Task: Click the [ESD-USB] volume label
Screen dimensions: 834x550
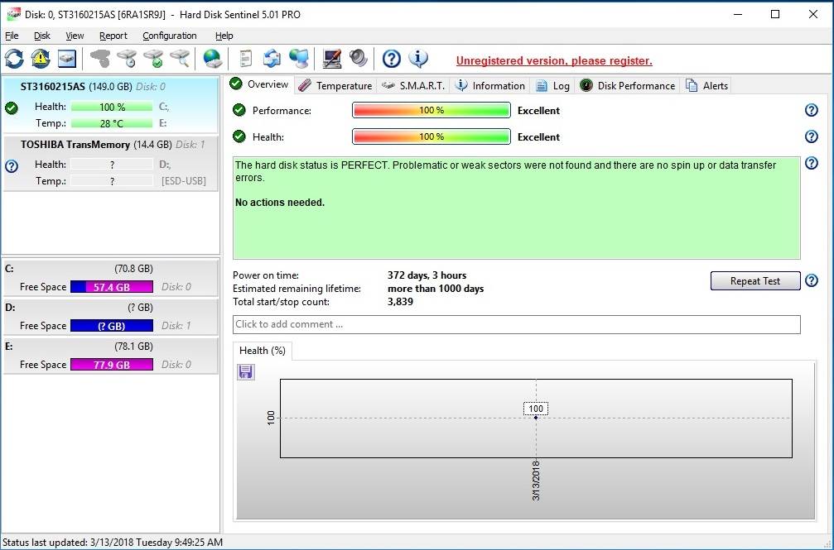Action: click(184, 181)
